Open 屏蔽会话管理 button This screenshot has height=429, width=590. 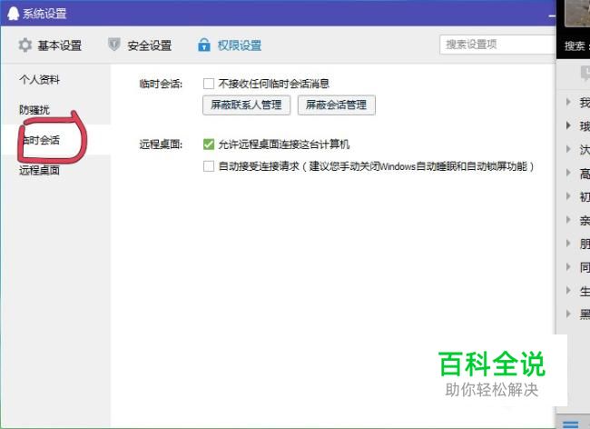pos(337,105)
